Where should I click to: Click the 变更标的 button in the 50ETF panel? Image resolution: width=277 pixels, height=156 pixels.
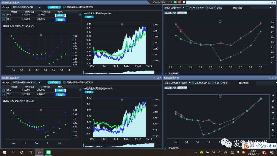pos(54,7)
